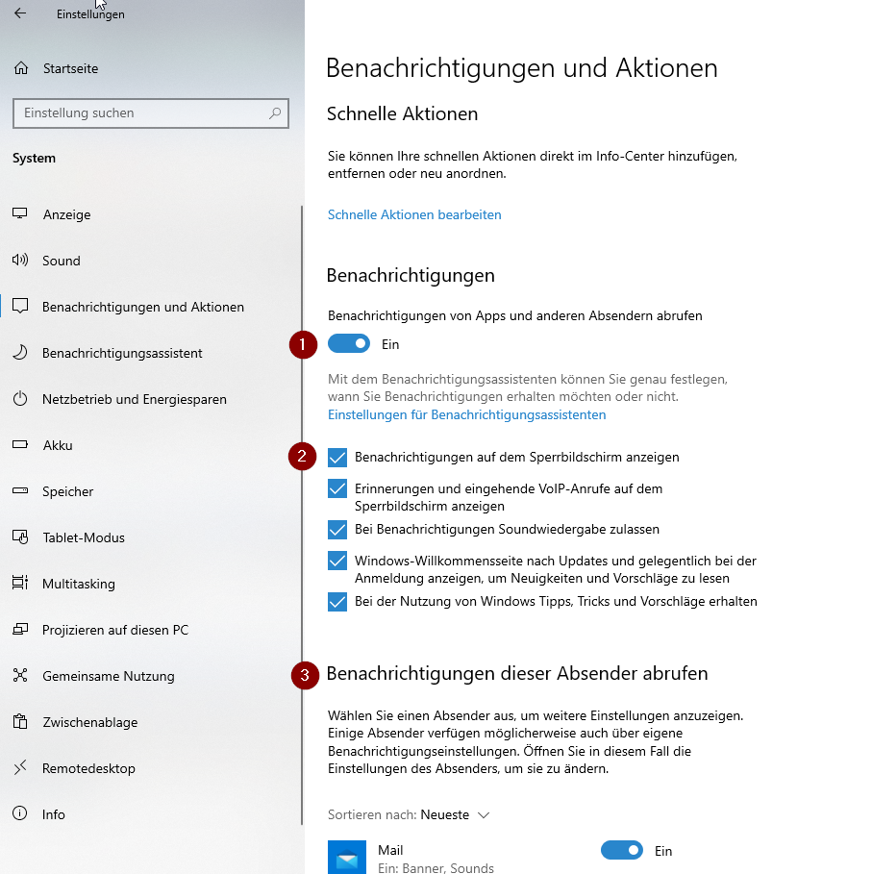
Task: Click the Info circle icon
Action: pos(20,813)
